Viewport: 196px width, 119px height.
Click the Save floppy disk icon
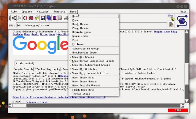click(x=43, y=18)
